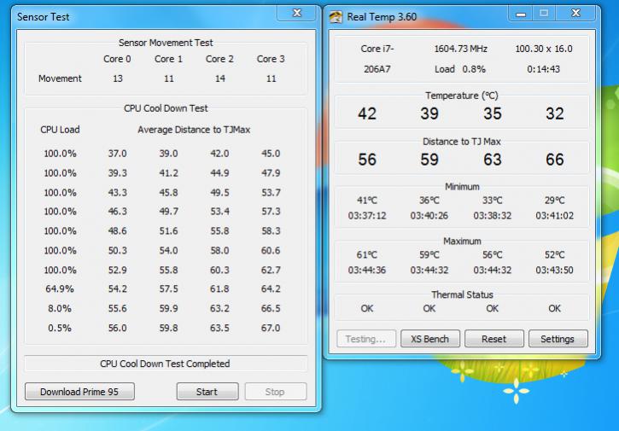Click the Real Temp app icon in title bar
Screen dimensions: 619x431
pos(336,16)
